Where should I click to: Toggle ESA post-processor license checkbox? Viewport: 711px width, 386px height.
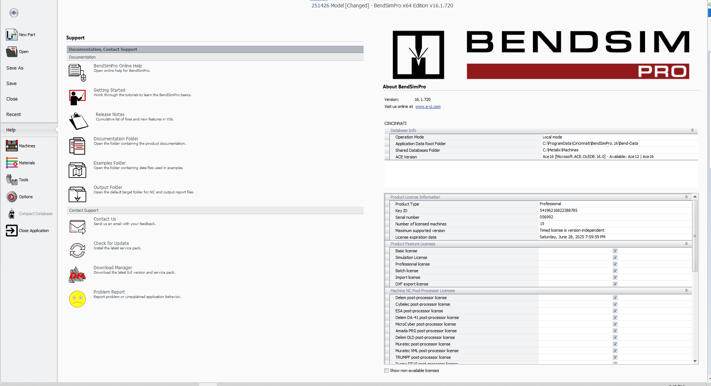tap(615, 311)
